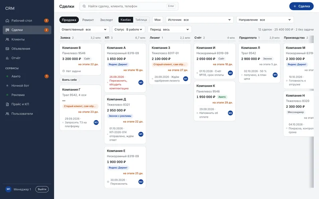Click the Старый клиент tag on Компания Г

tap(80, 106)
